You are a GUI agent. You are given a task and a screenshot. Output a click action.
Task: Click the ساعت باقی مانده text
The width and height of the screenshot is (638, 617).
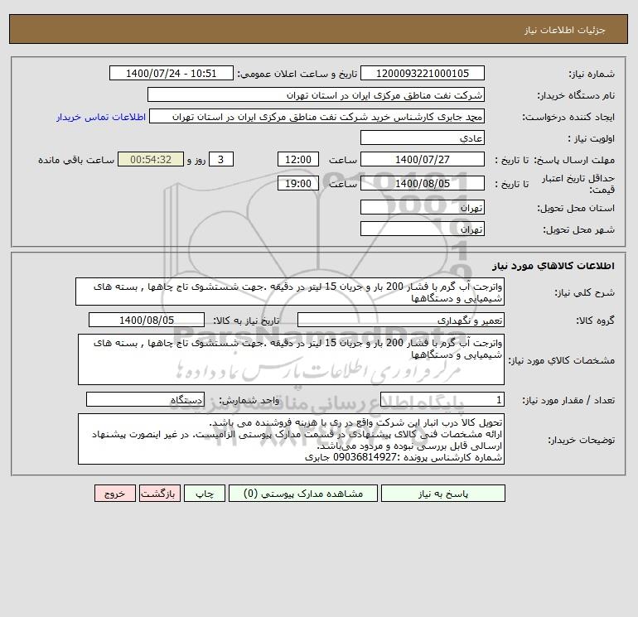click(x=76, y=160)
